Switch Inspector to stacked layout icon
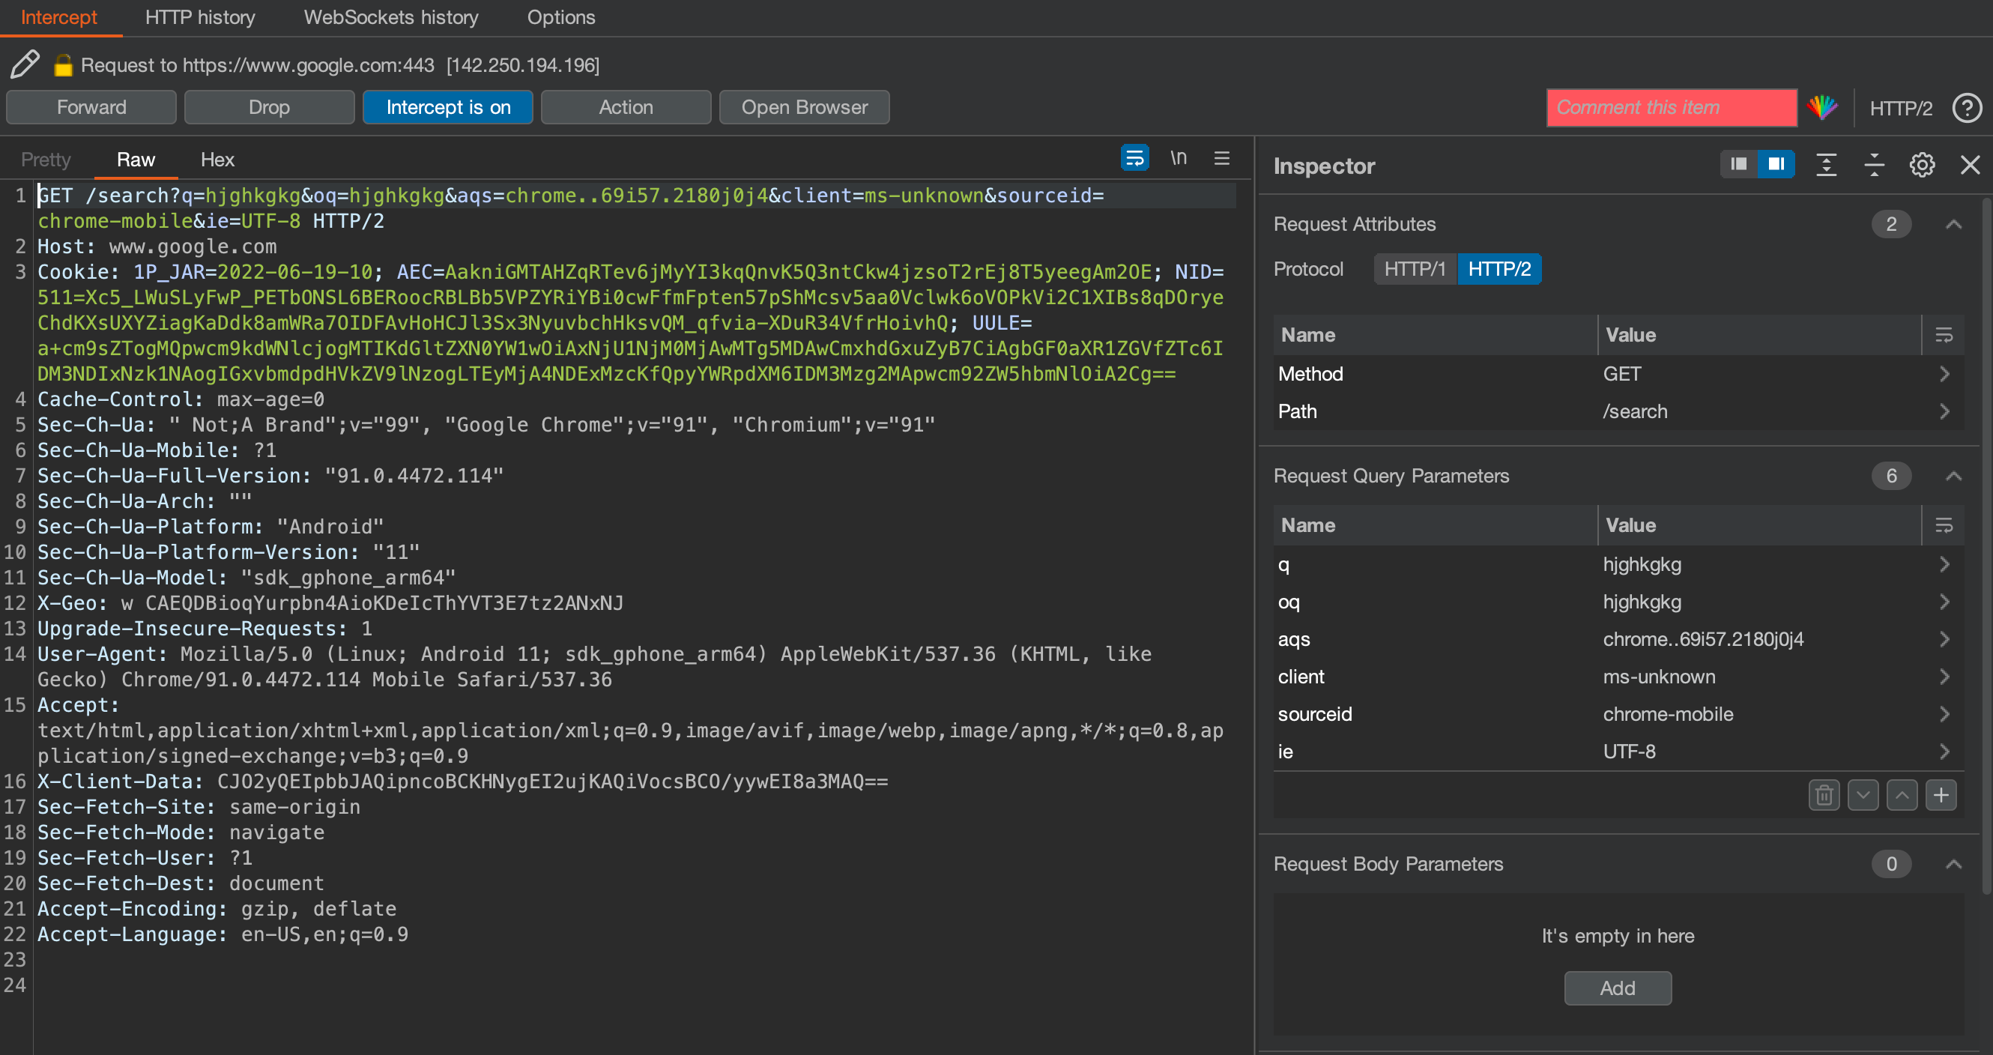 (1738, 164)
